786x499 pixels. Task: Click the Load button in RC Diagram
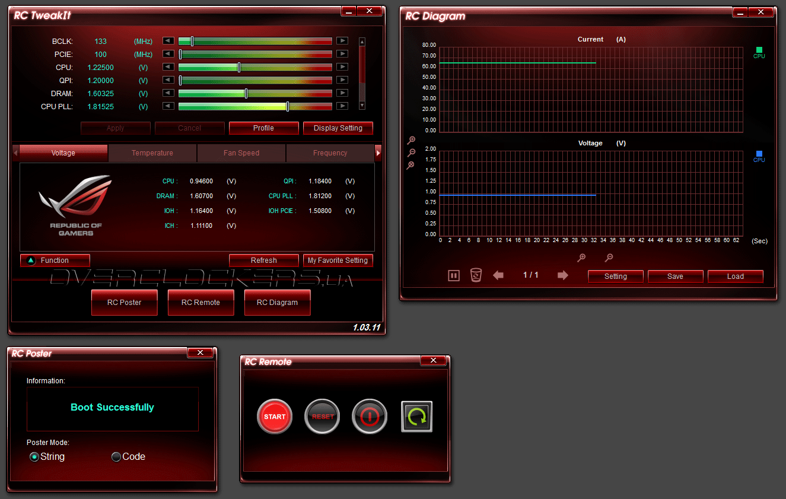(x=736, y=276)
